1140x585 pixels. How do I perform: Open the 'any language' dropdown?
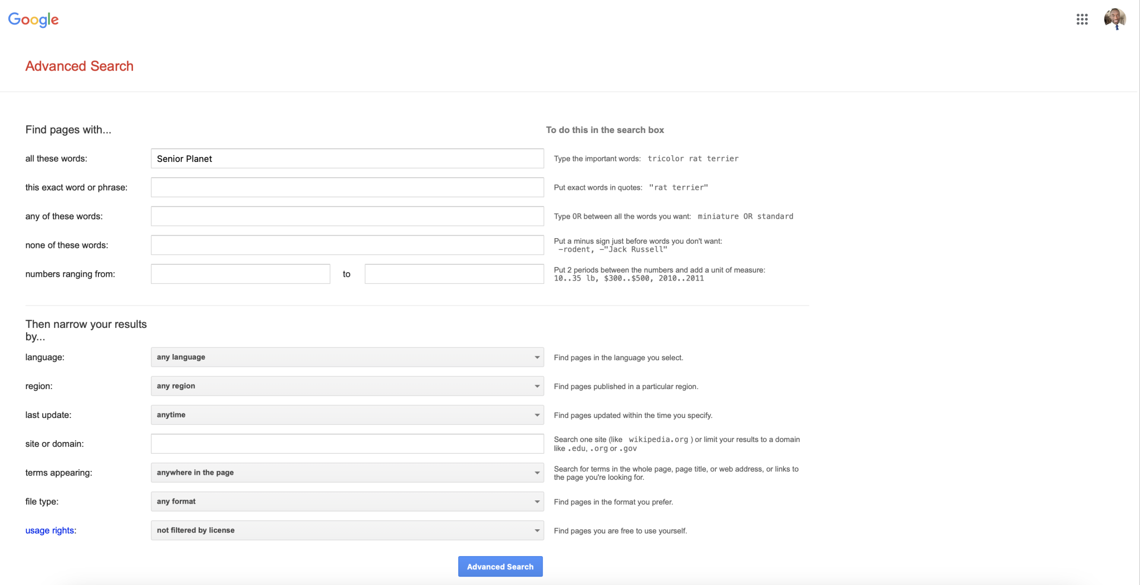coord(347,357)
